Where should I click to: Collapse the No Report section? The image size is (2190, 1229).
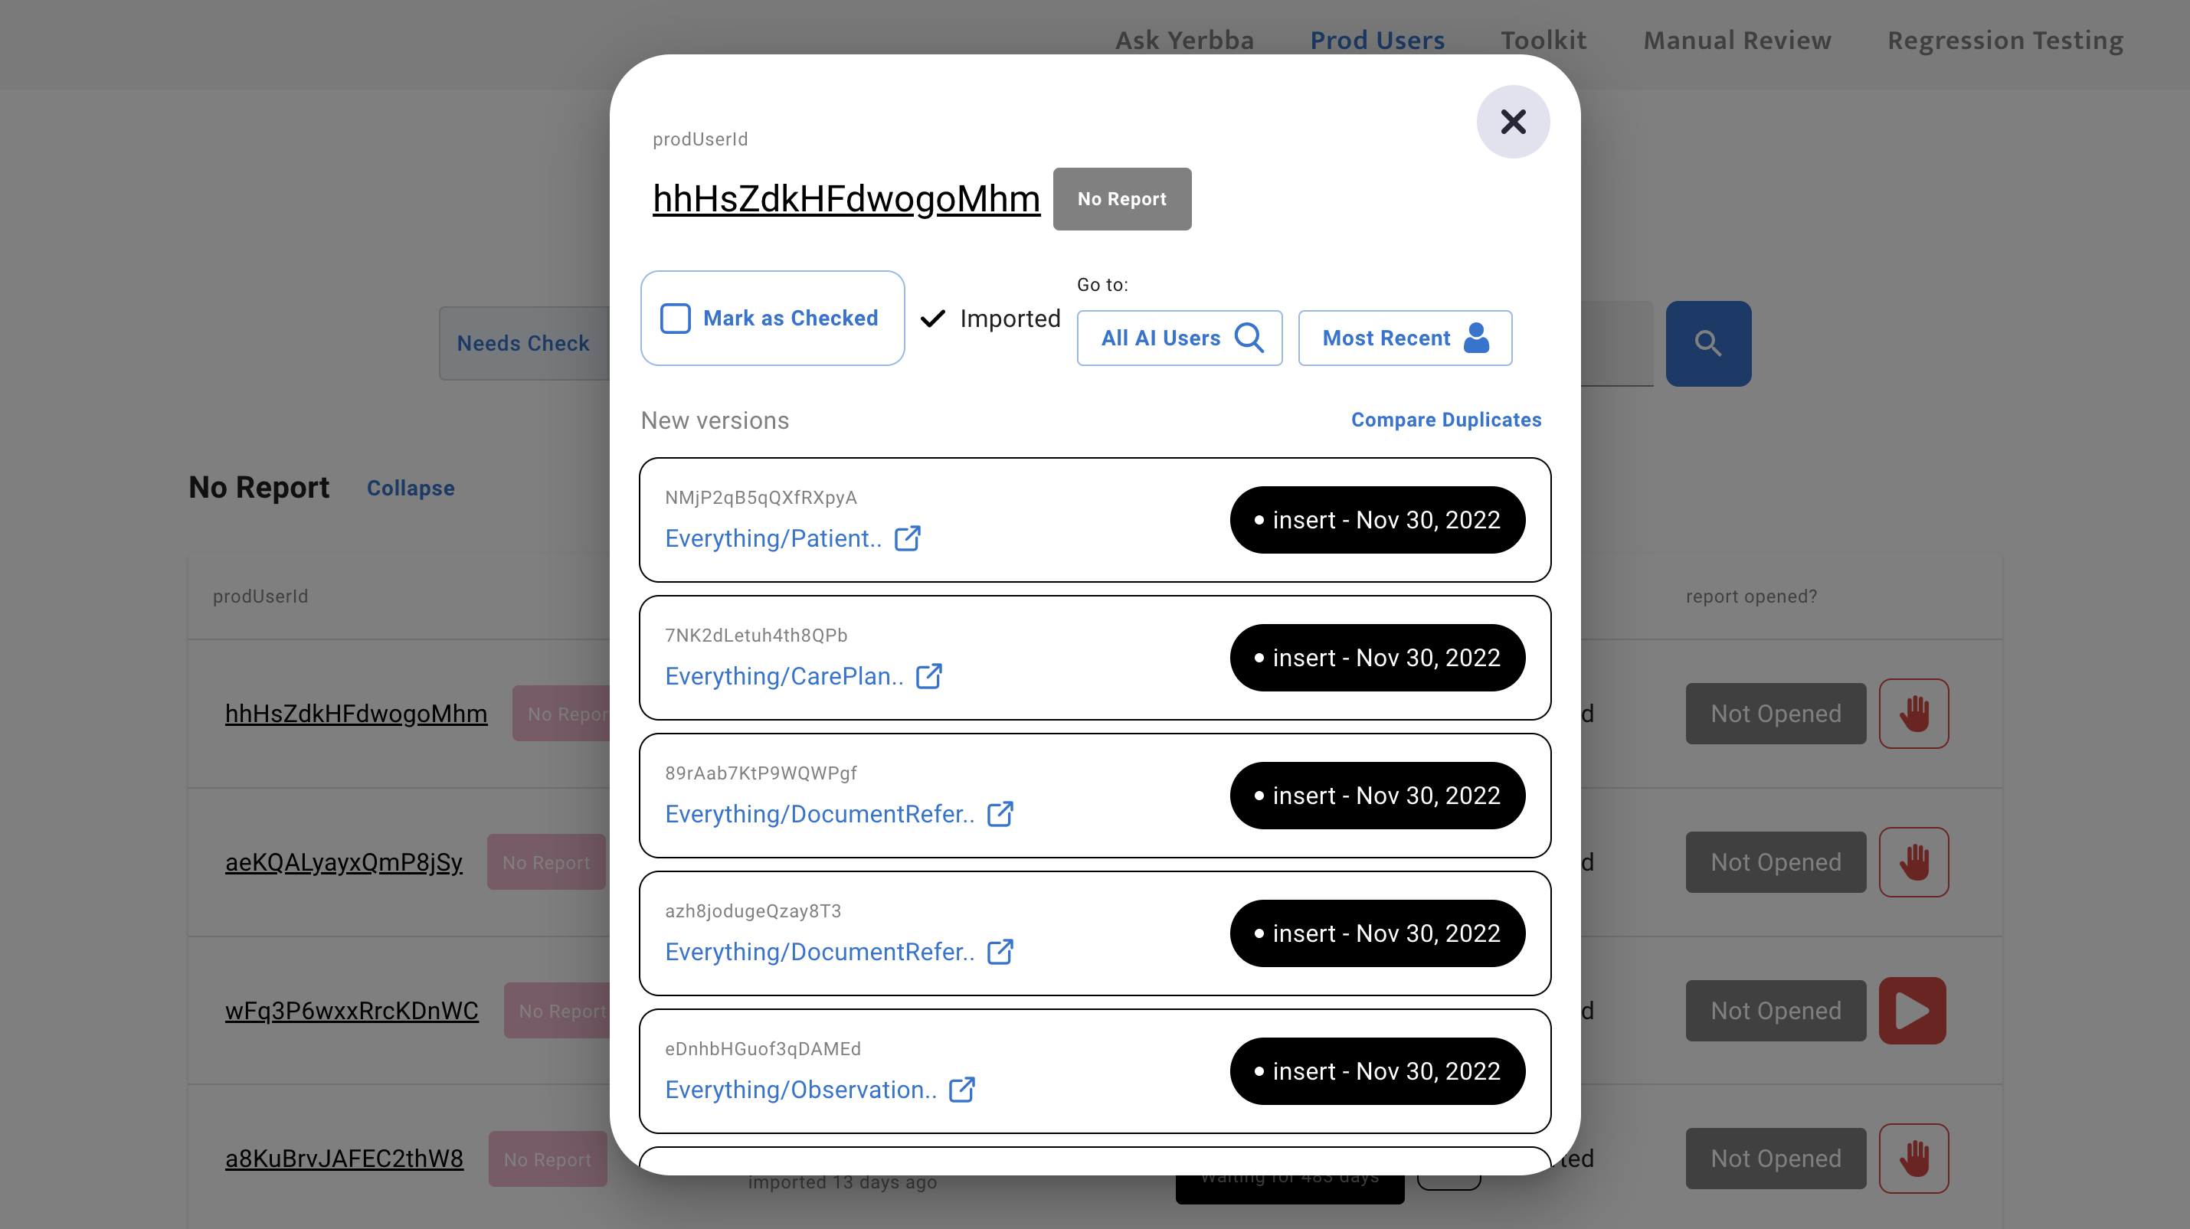[411, 488]
